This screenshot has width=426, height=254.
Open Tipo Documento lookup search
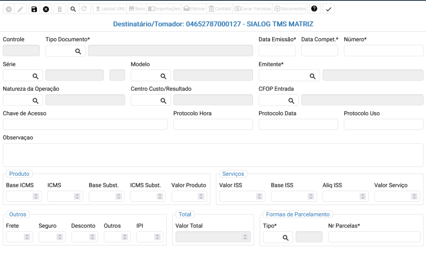coord(78,51)
